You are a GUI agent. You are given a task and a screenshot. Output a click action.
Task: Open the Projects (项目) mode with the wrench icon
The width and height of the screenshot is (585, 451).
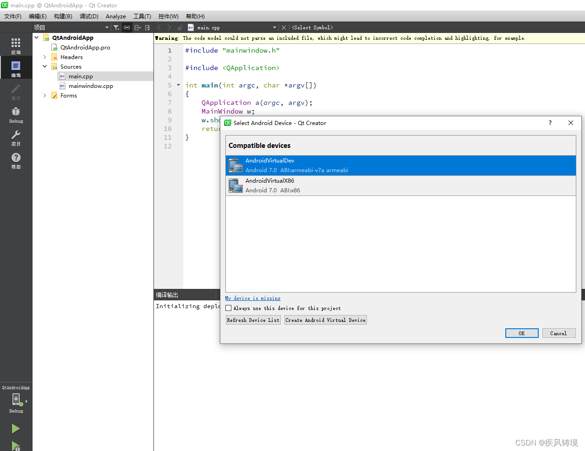point(16,137)
